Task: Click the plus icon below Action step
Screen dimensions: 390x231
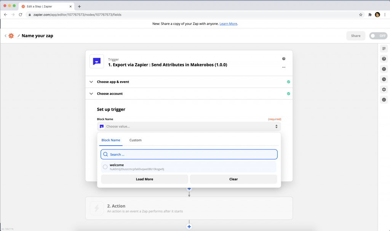Action: tap(189, 226)
